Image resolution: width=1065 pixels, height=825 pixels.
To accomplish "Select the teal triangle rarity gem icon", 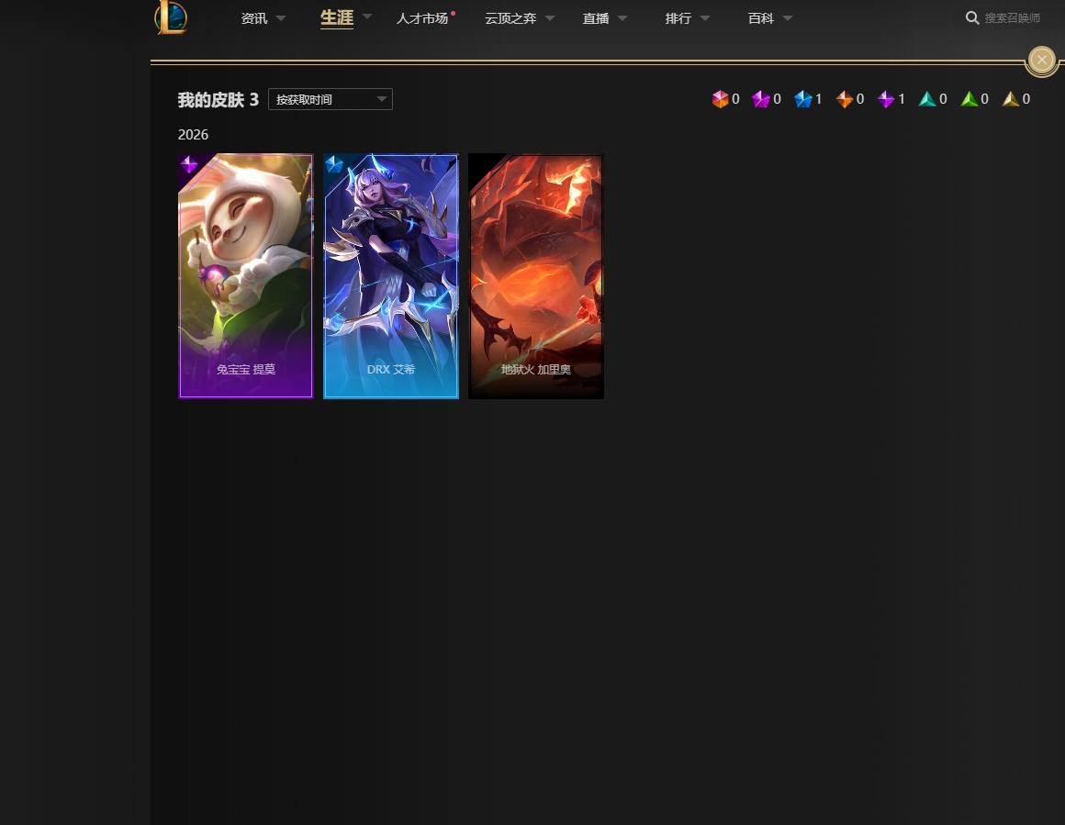I will pyautogui.click(x=927, y=99).
